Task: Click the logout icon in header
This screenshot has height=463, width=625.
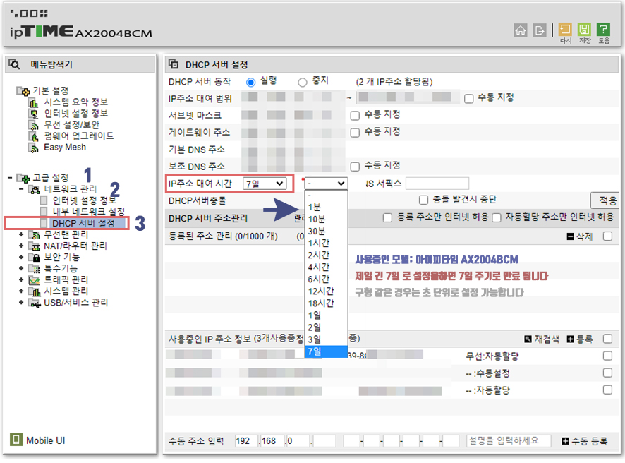Action: click(540, 30)
